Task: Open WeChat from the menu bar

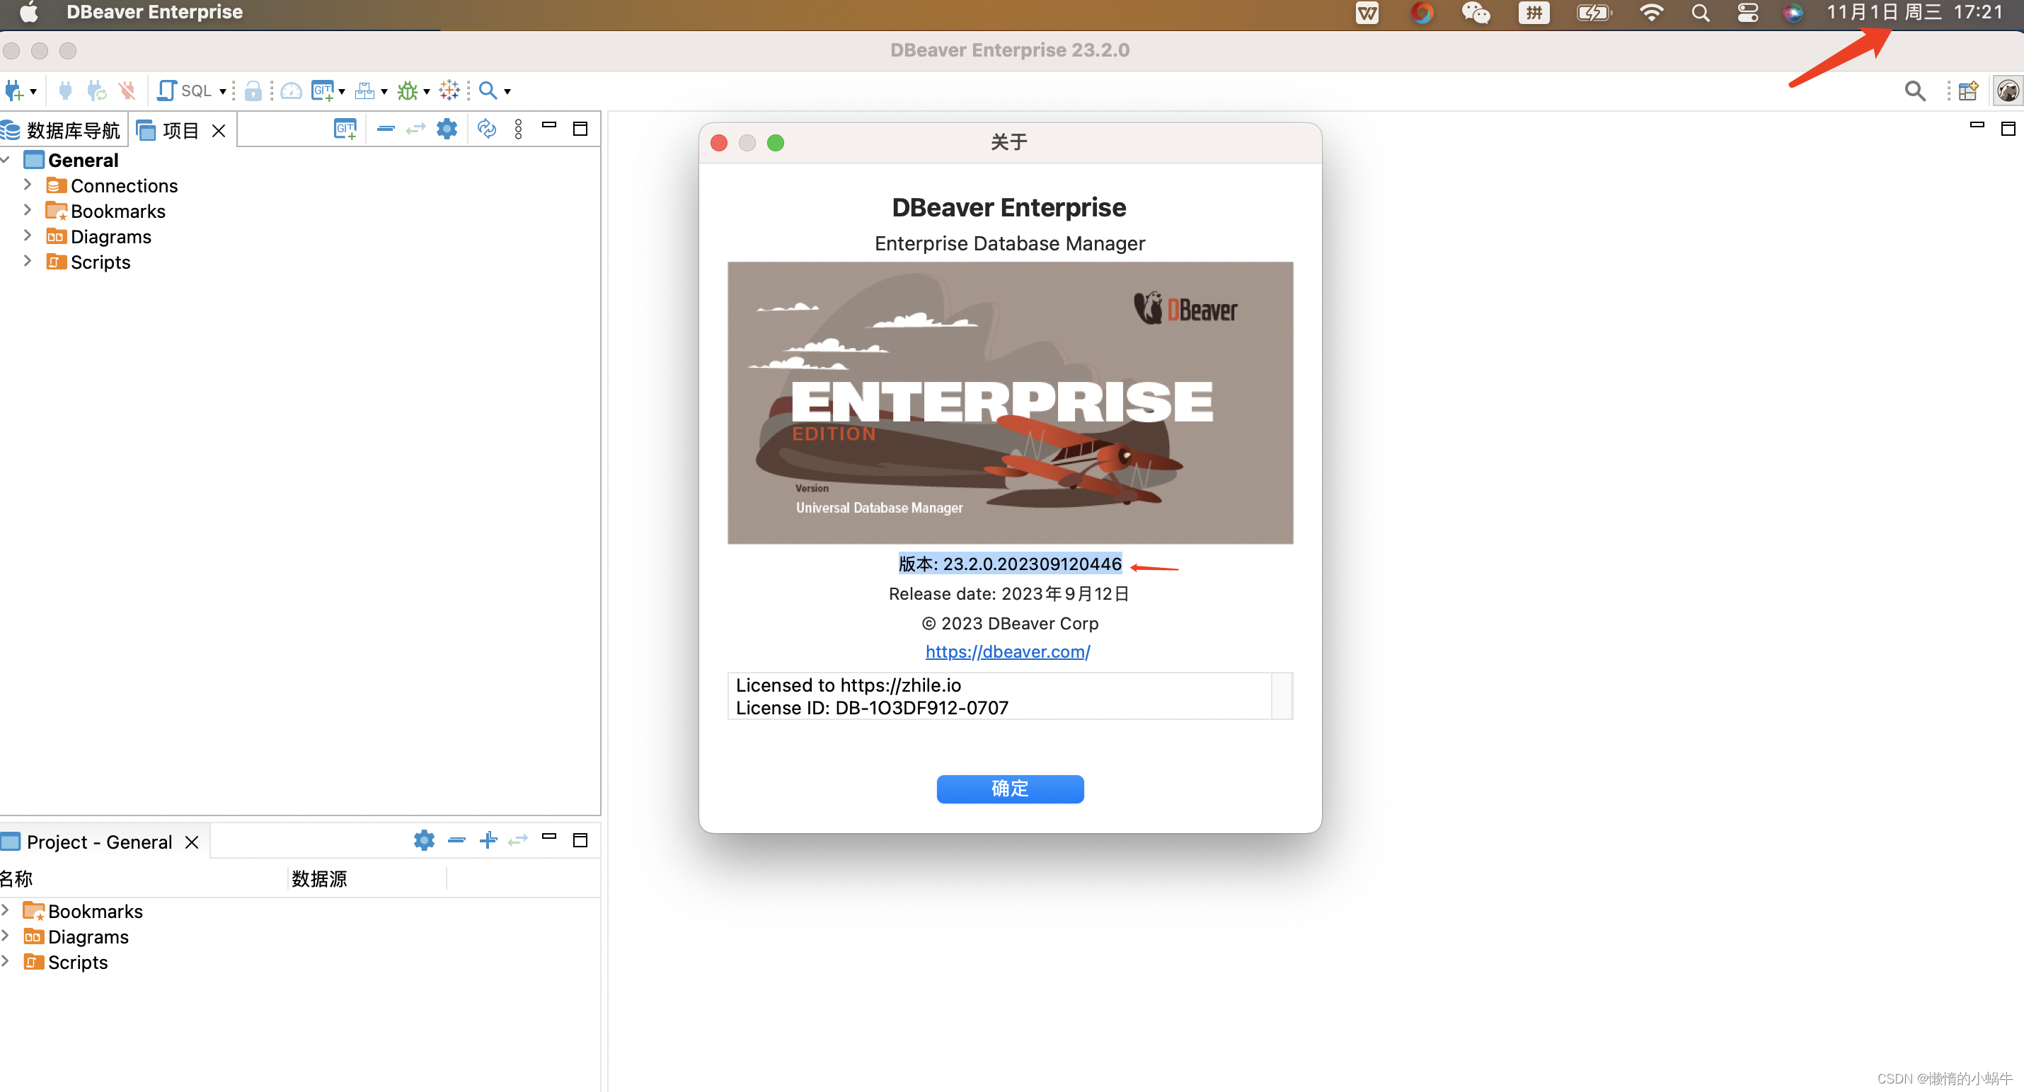Action: 1476,13
